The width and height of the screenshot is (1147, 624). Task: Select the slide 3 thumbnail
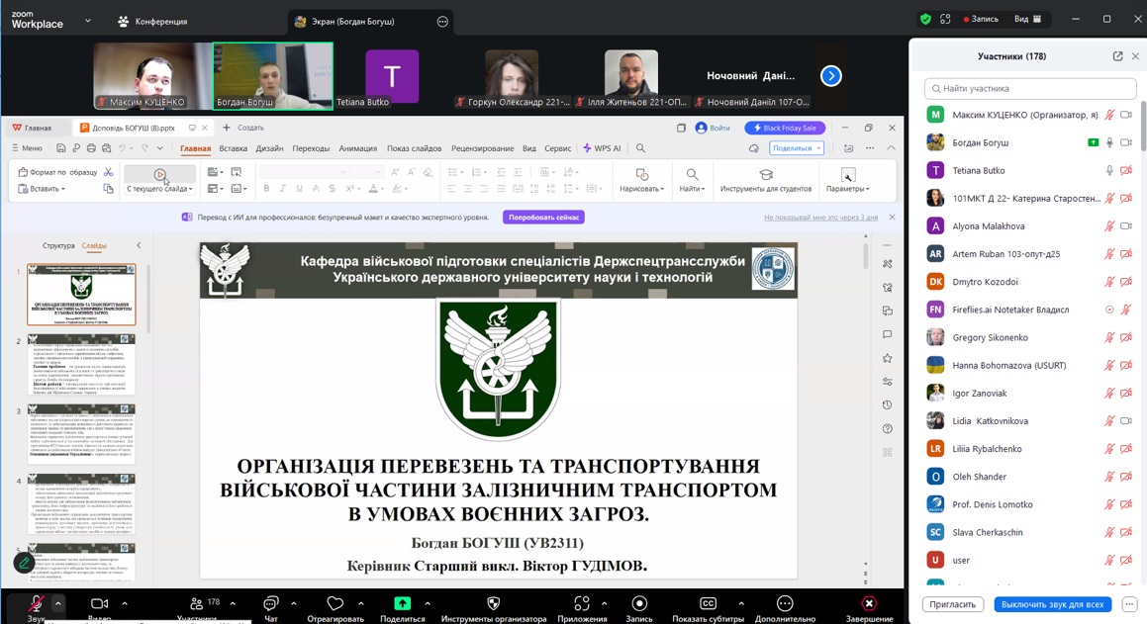pos(81,433)
